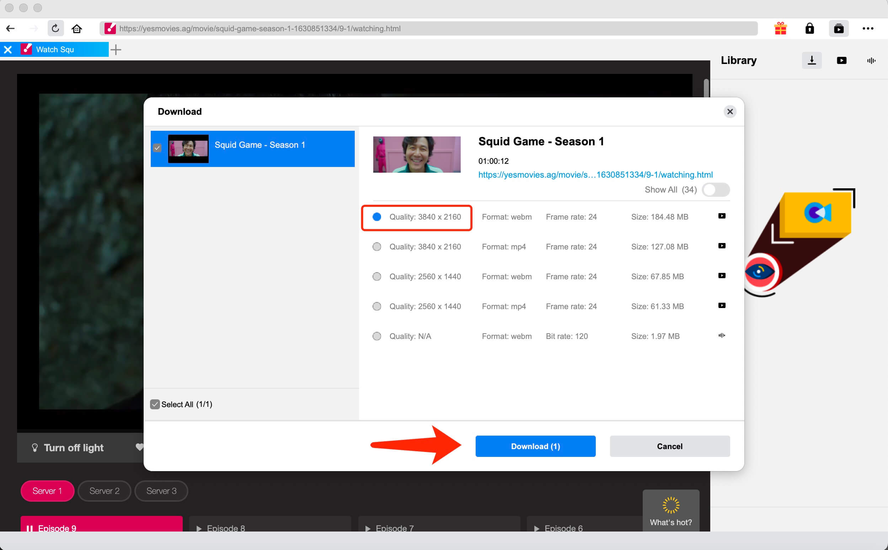Open a new tab with plus button

[x=116, y=49]
